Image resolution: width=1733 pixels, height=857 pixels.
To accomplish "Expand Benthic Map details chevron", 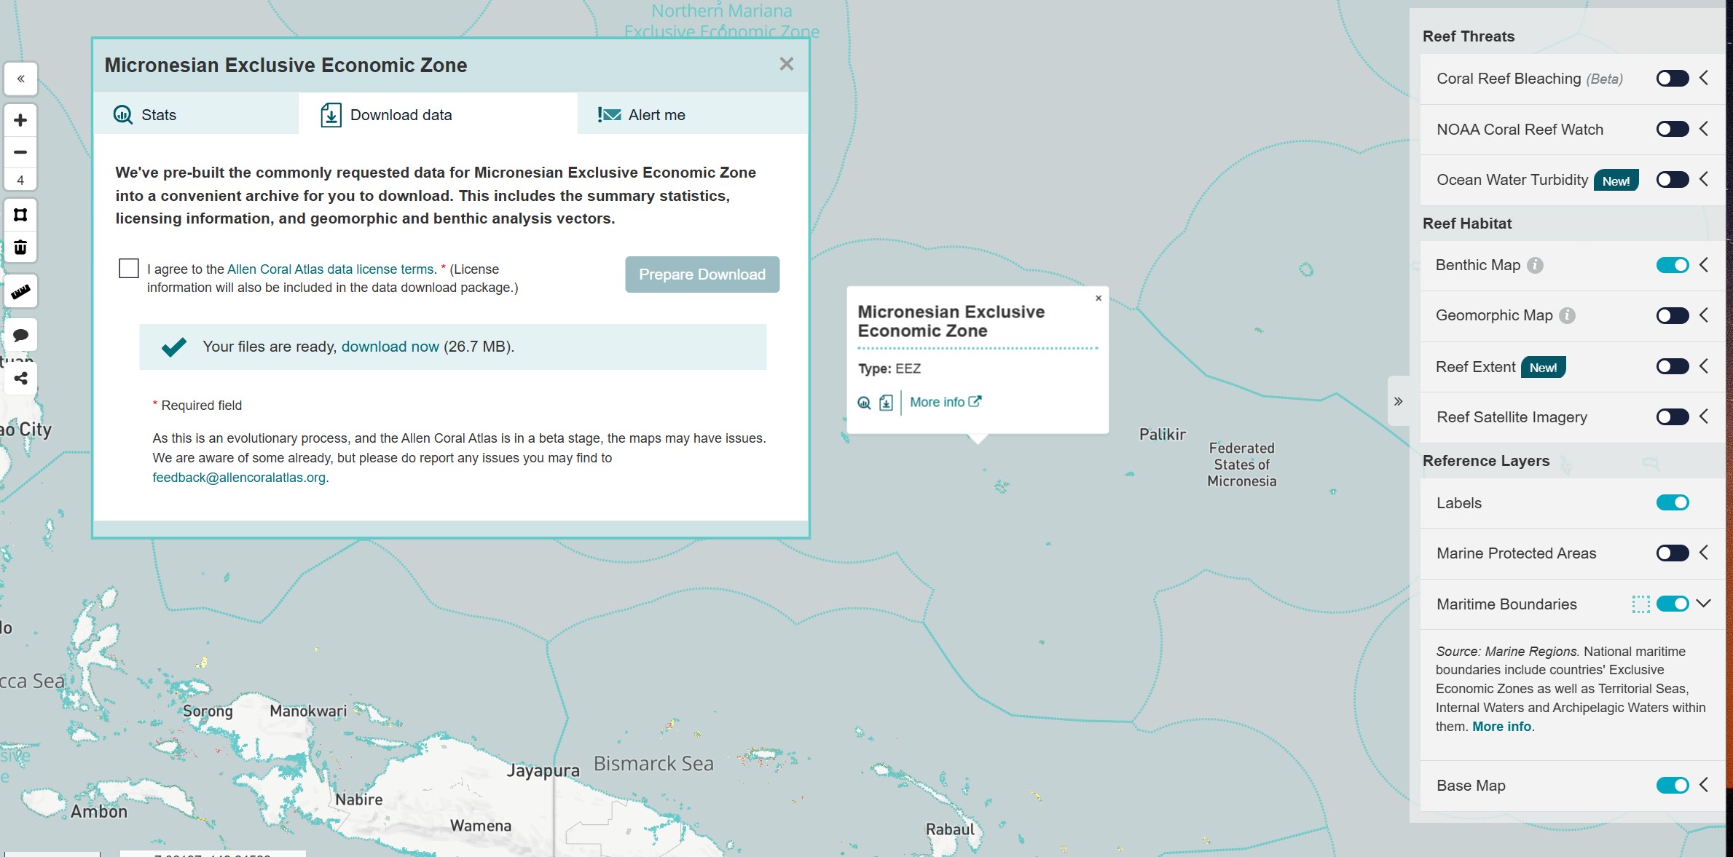I will click(x=1704, y=265).
